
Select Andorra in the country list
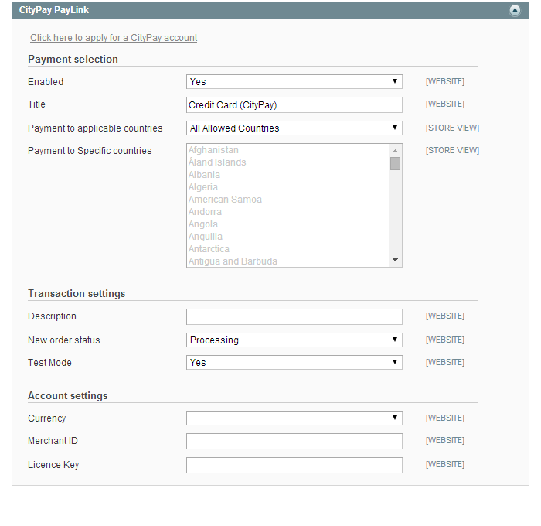[205, 212]
